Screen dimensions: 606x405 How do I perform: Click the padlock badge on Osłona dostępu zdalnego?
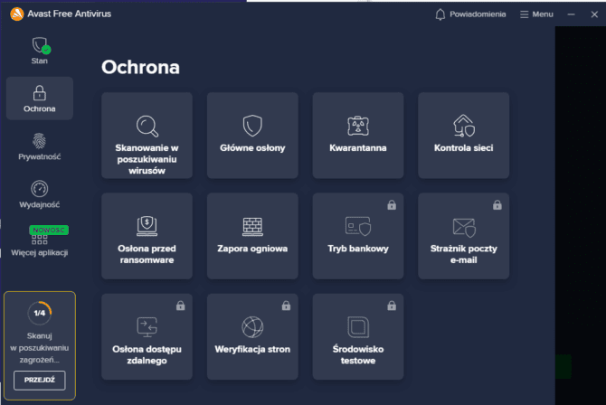coord(181,306)
